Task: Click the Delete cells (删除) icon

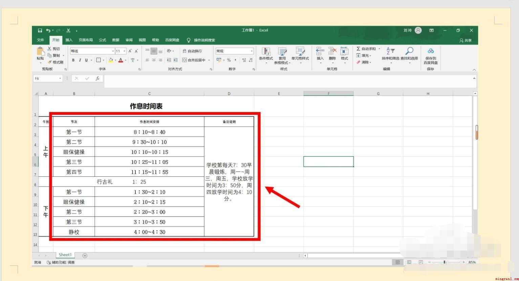Action: point(332,51)
